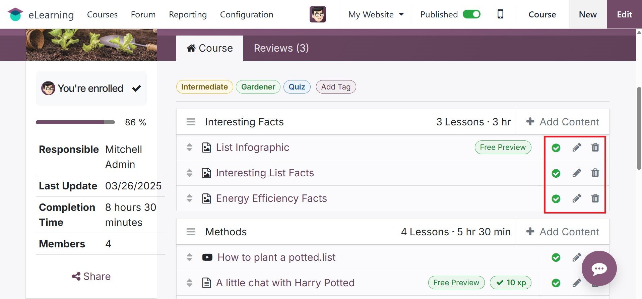
Task: Click the Interesting Facts section drag handle
Action: 191,122
